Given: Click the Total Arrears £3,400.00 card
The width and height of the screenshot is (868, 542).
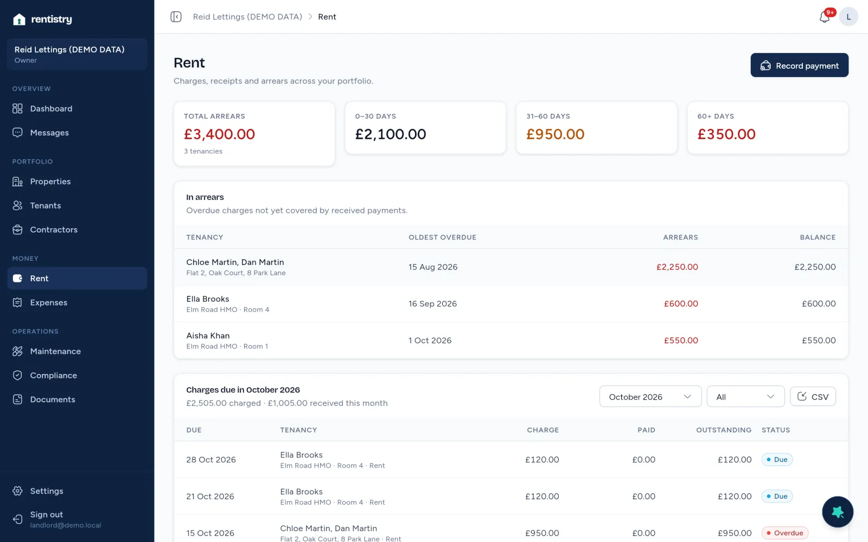Looking at the screenshot, I should tap(254, 134).
